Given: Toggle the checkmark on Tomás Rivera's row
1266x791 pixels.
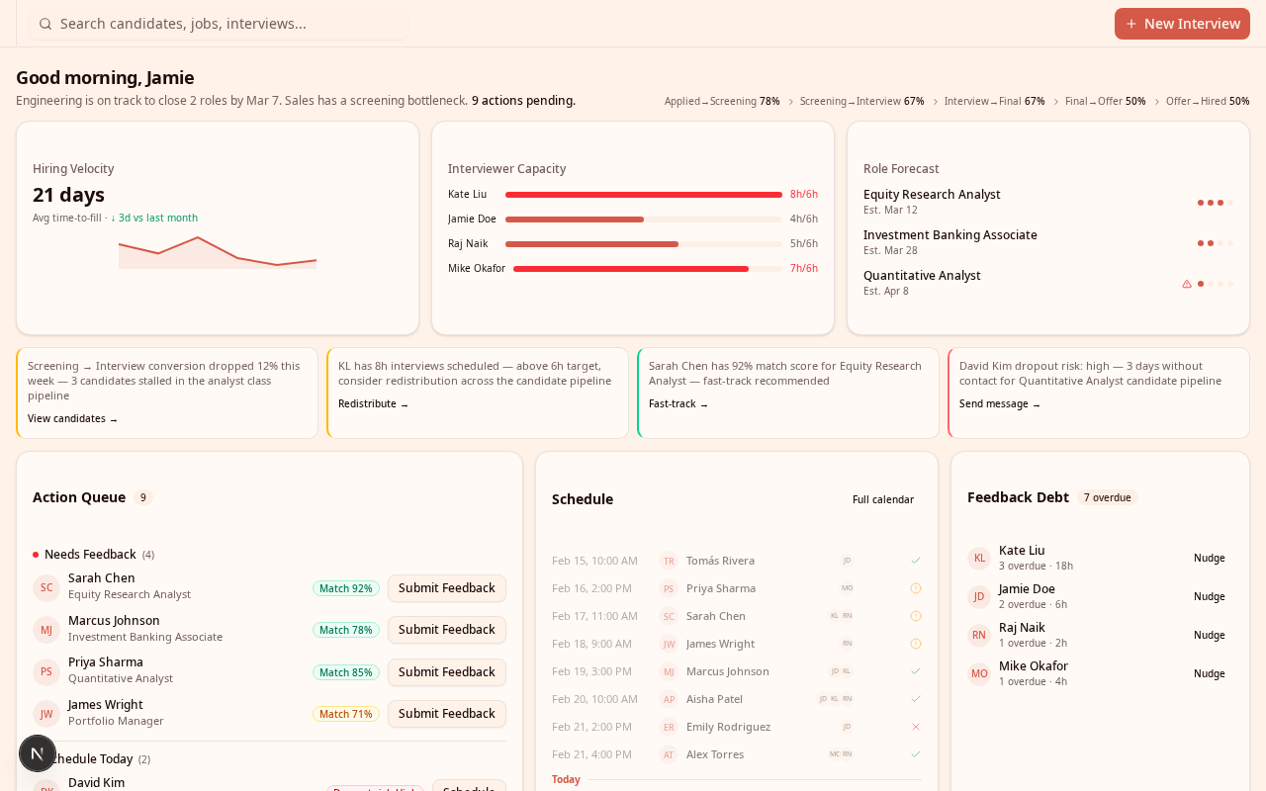Looking at the screenshot, I should tap(915, 559).
